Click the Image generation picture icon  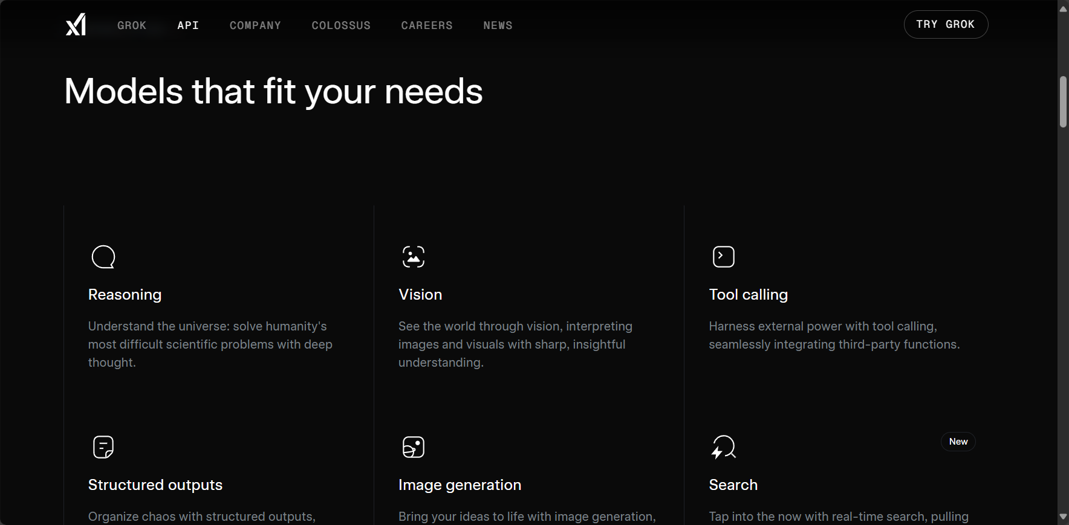(414, 447)
